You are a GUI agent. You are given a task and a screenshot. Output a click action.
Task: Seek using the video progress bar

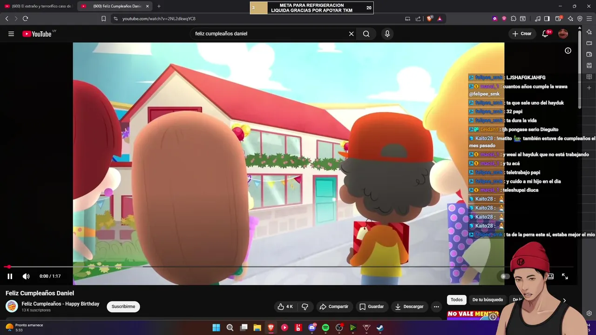click(x=288, y=267)
